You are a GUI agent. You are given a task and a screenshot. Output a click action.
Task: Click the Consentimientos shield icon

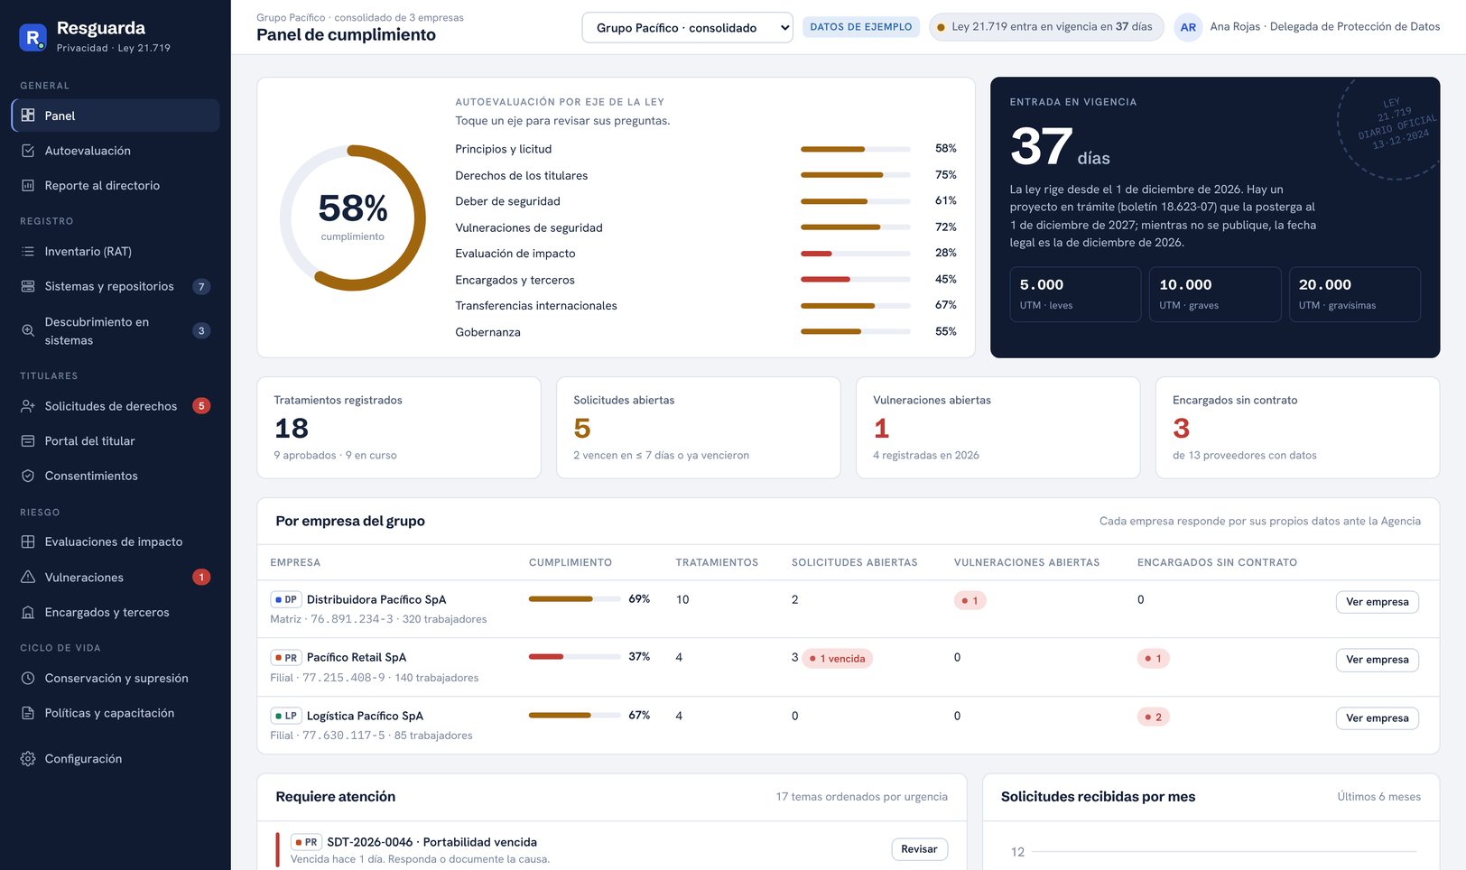pos(28,476)
